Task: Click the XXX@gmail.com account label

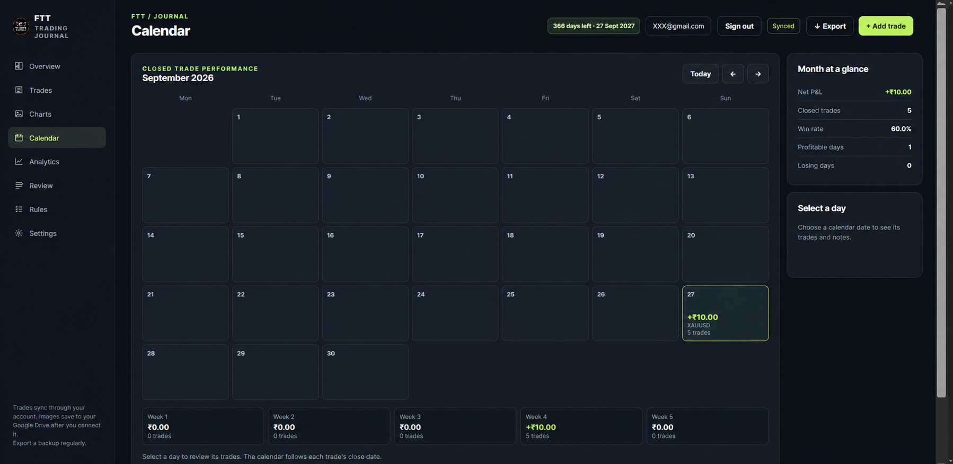Action: coord(678,26)
